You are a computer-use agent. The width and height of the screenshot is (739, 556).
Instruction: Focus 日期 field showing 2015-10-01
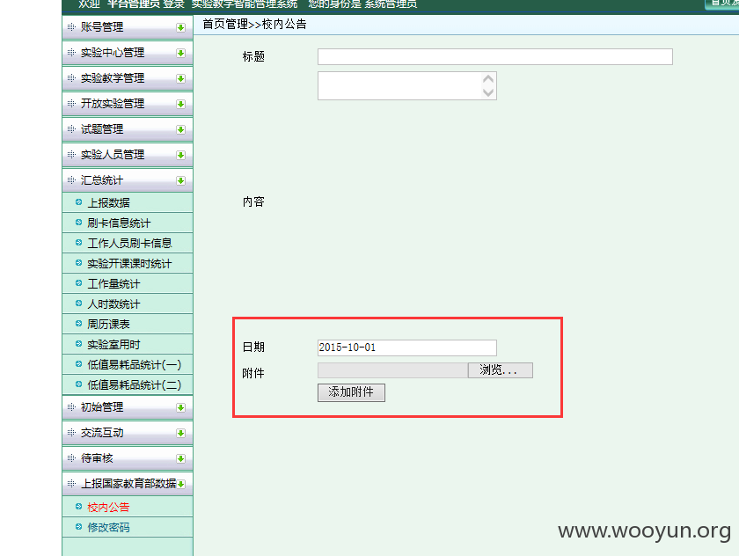407,347
